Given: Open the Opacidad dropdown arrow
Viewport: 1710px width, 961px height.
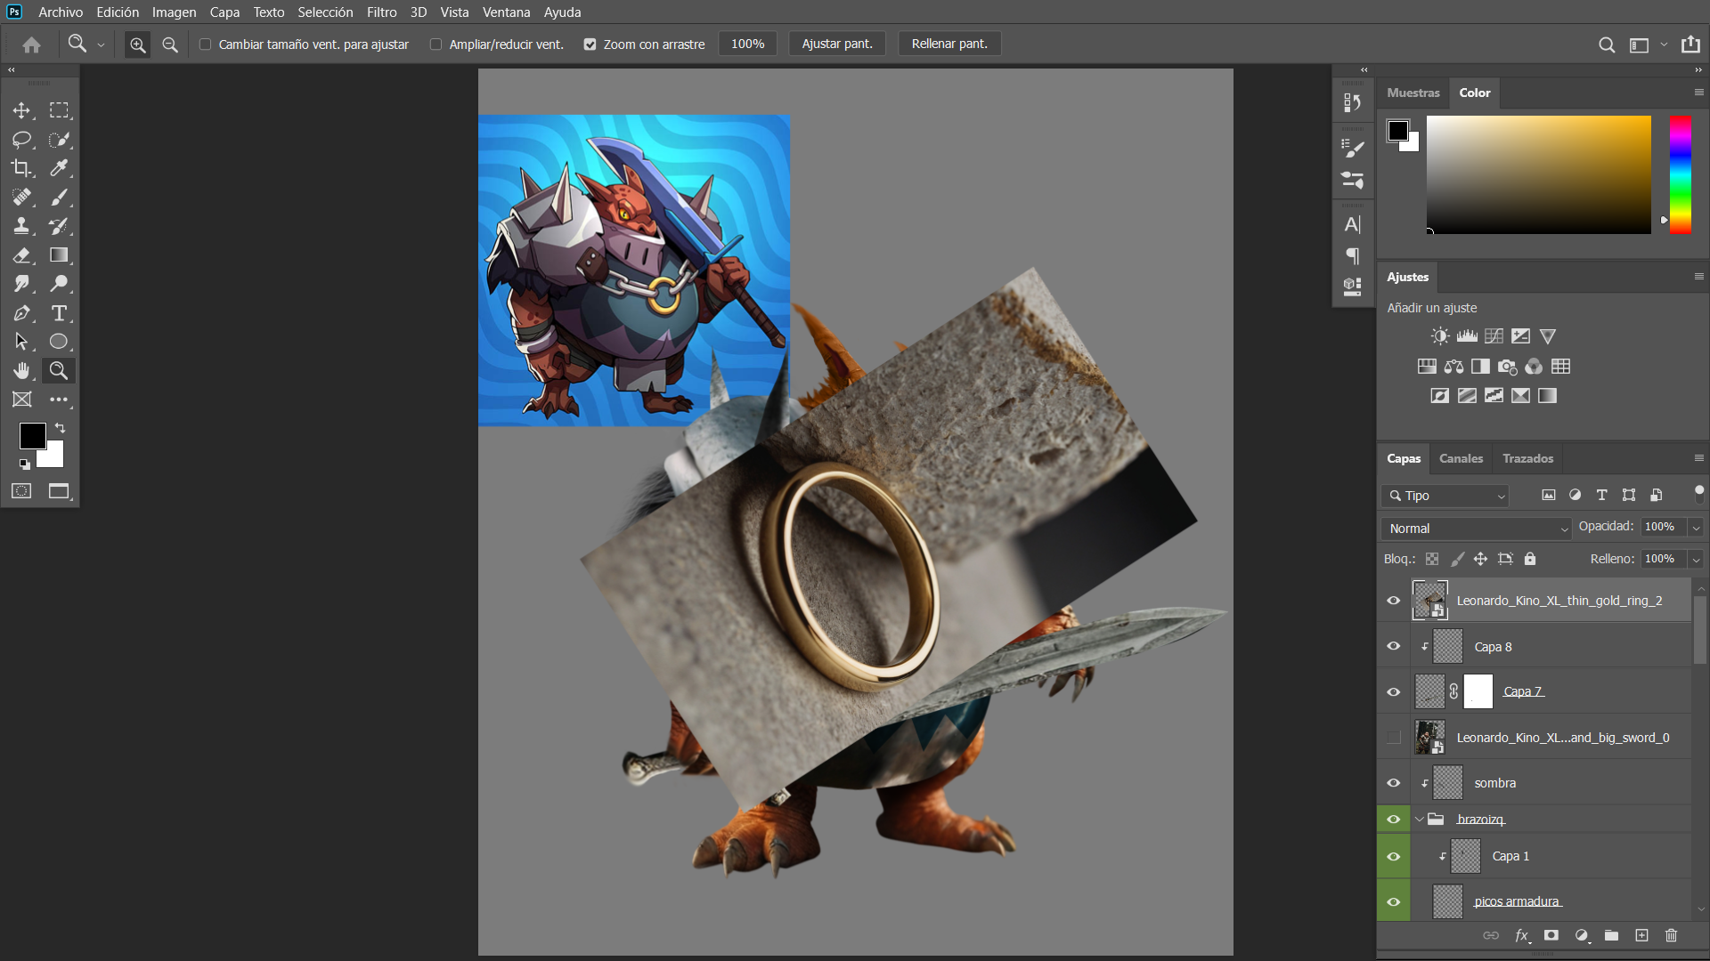Looking at the screenshot, I should [1696, 528].
